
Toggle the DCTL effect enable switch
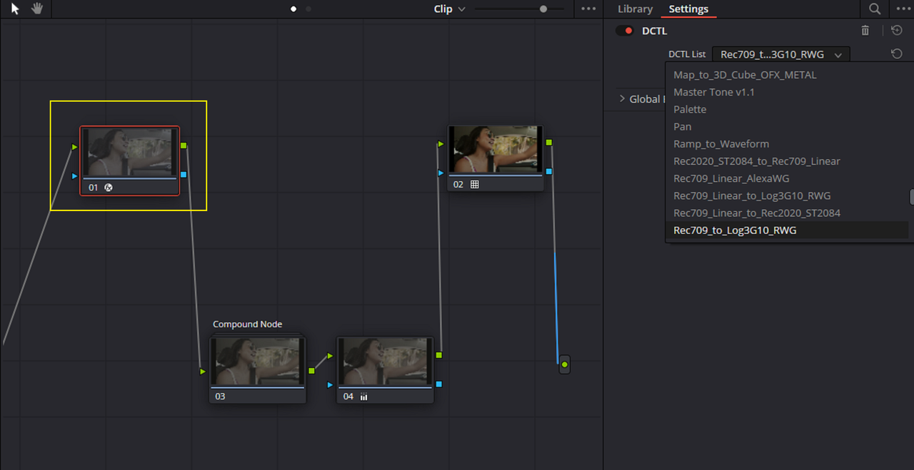click(625, 31)
